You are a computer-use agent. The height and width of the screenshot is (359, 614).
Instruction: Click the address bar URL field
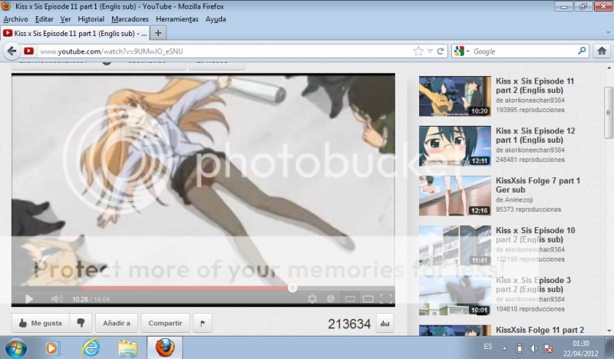[223, 51]
